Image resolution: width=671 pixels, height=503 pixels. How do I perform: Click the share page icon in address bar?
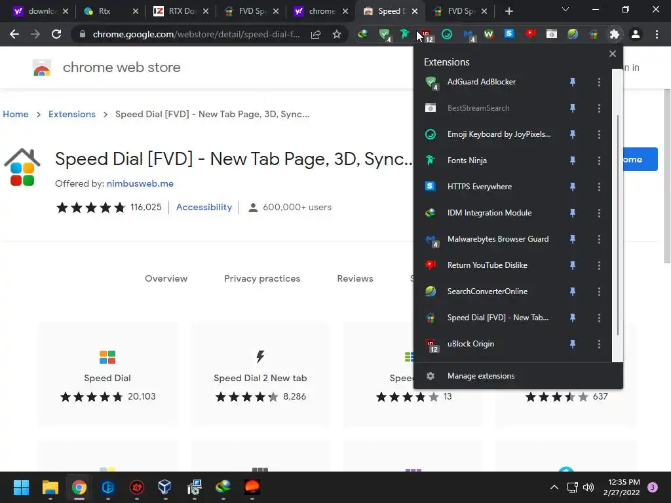tap(316, 34)
